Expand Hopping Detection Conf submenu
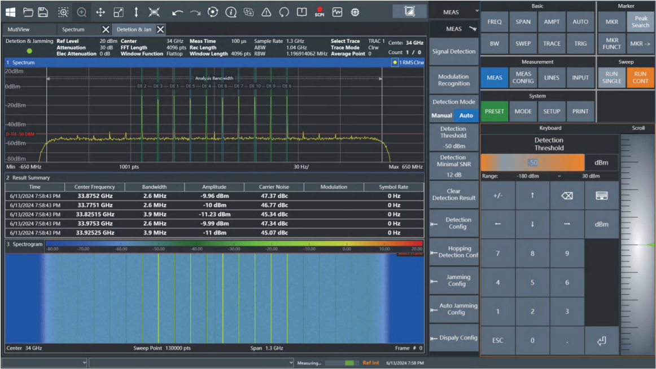 coord(454,252)
